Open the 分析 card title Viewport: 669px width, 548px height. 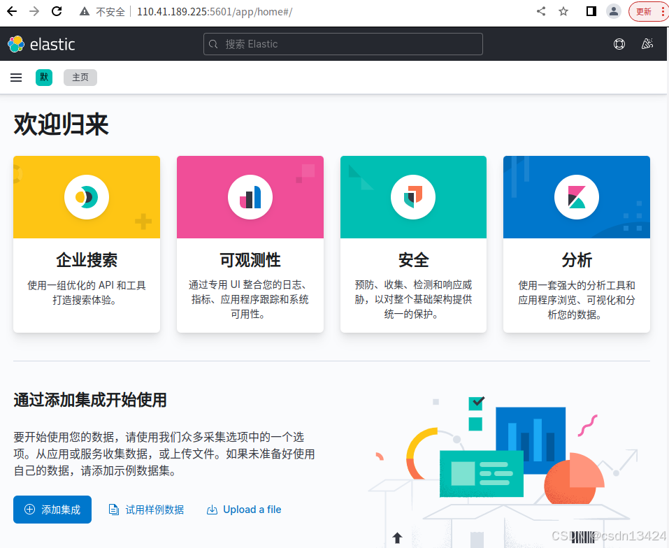click(x=577, y=260)
